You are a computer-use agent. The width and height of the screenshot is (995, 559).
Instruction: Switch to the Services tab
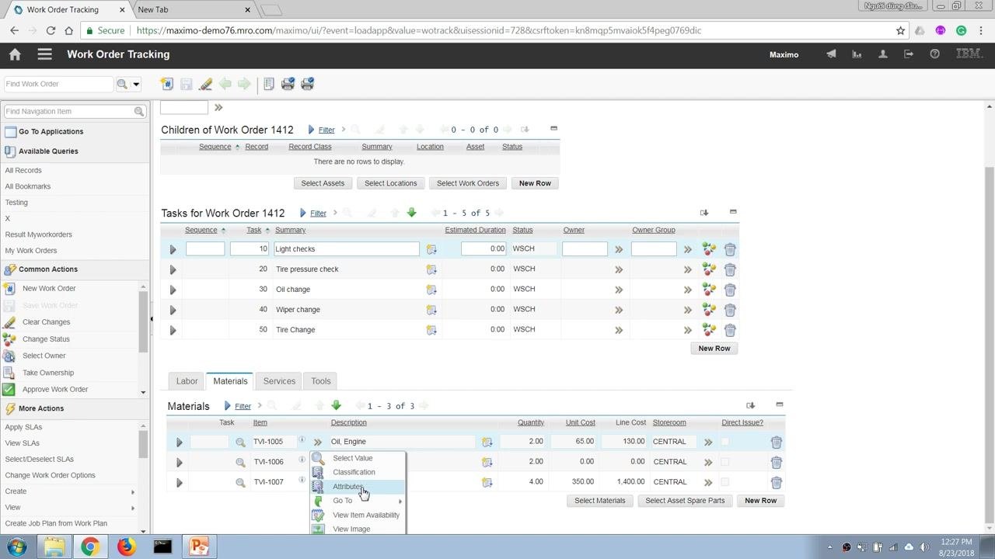(279, 381)
